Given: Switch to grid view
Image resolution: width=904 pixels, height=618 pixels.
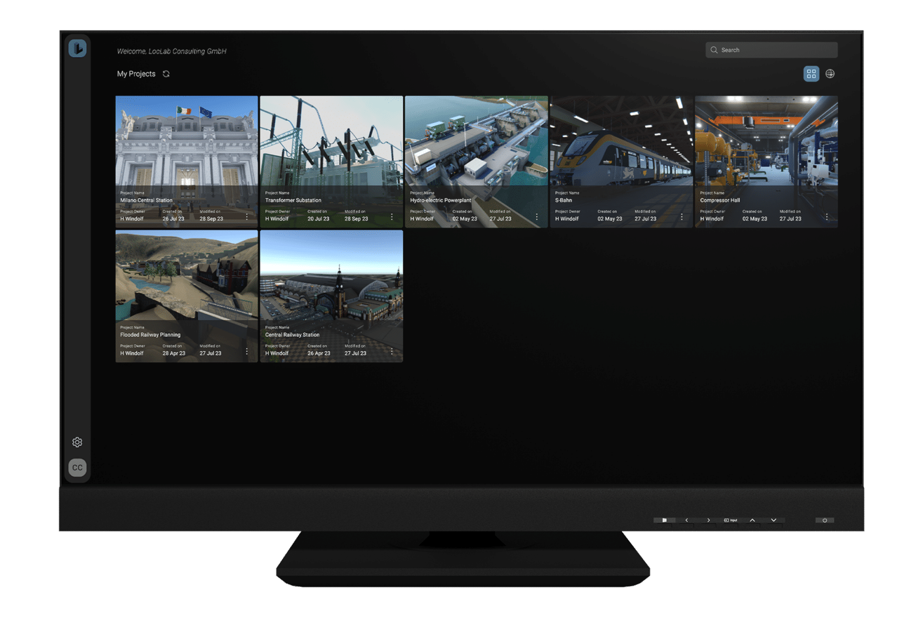Looking at the screenshot, I should (x=811, y=74).
